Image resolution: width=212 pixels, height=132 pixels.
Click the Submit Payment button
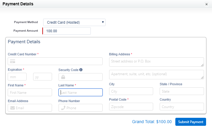[x=190, y=122]
